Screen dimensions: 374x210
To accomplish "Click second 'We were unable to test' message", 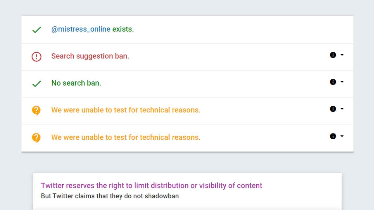I will click(x=126, y=137).
